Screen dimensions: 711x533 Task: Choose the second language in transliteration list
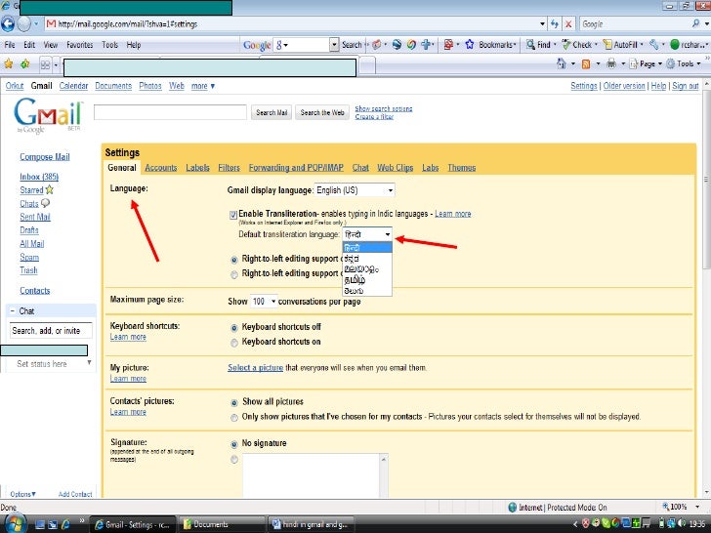(367, 259)
